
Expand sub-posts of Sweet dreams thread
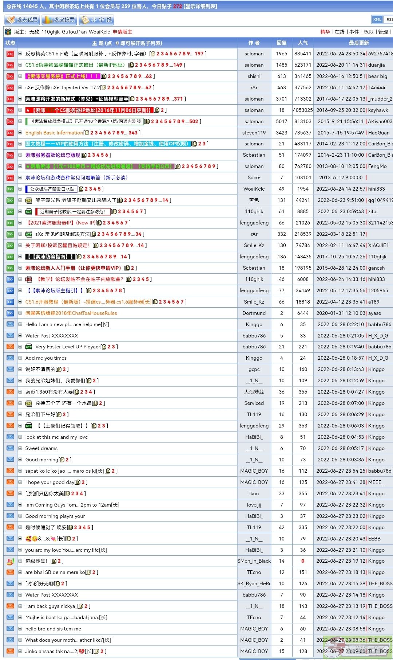pos(20,449)
